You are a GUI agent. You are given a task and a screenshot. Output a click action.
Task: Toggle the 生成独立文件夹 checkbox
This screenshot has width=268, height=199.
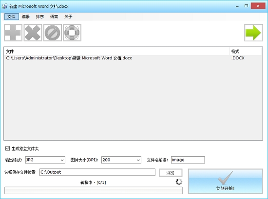(7, 149)
